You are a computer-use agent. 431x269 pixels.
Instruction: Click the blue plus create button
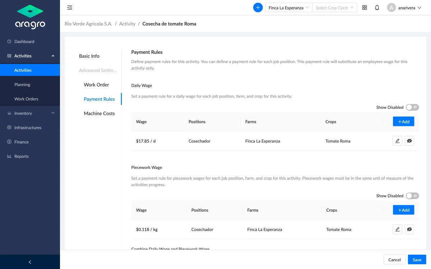(258, 8)
